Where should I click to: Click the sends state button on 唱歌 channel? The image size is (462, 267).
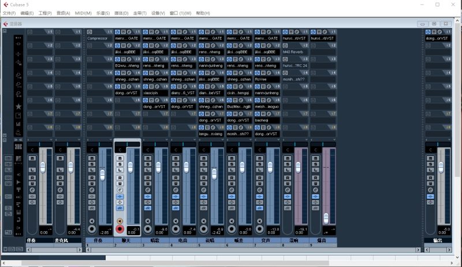coord(148,208)
